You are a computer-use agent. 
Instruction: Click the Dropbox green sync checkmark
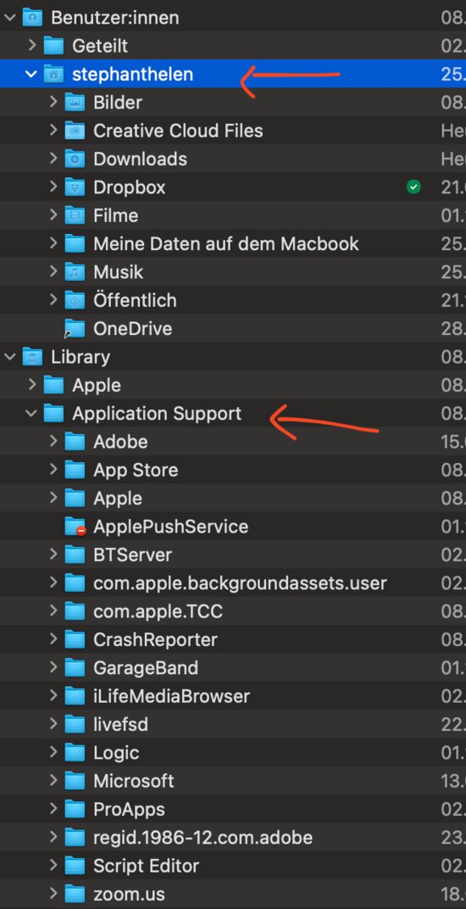click(413, 187)
